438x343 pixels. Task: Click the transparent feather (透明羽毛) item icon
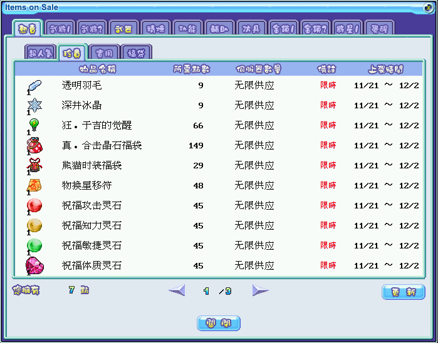tap(34, 86)
